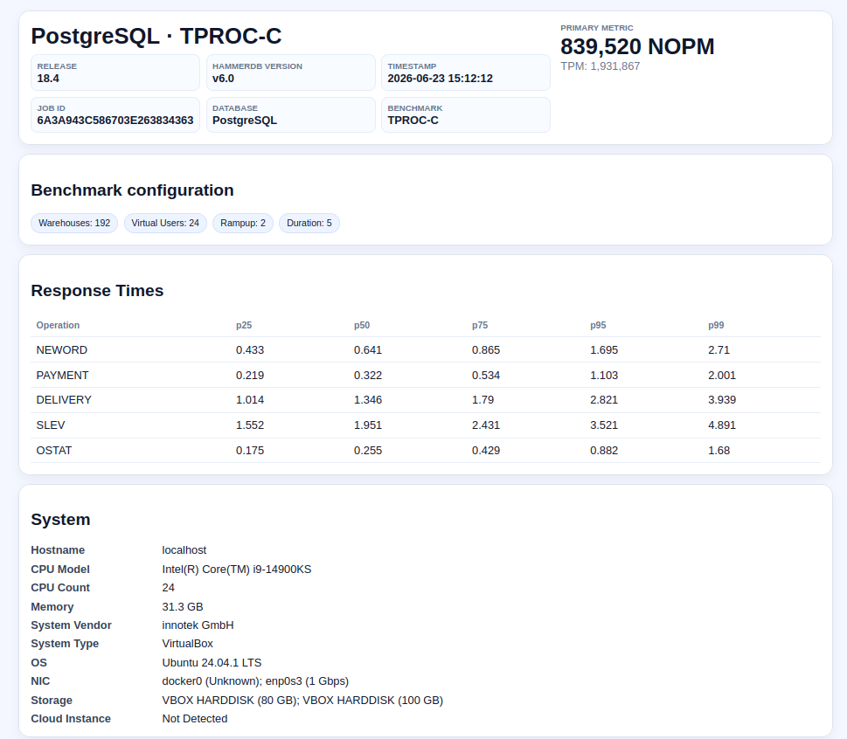Select DELIVERY p99 value 3.939
The width and height of the screenshot is (847, 739).
tap(722, 399)
